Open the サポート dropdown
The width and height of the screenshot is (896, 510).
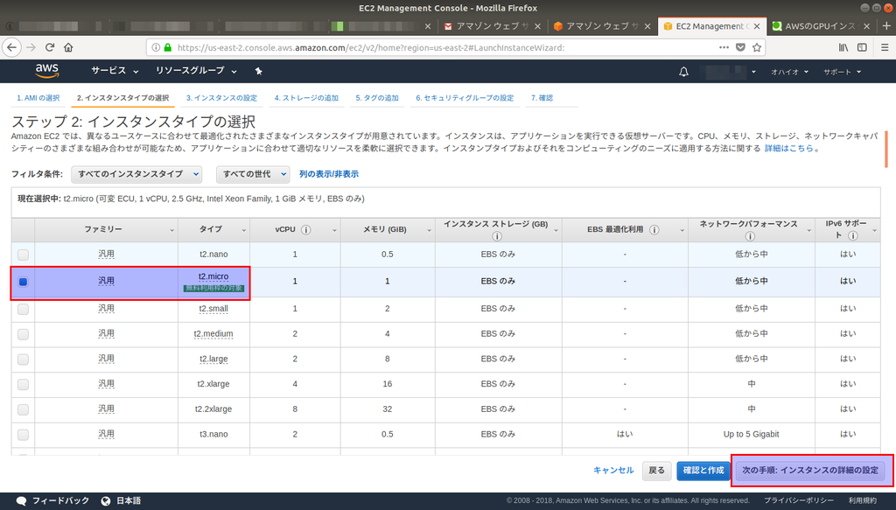pos(843,72)
